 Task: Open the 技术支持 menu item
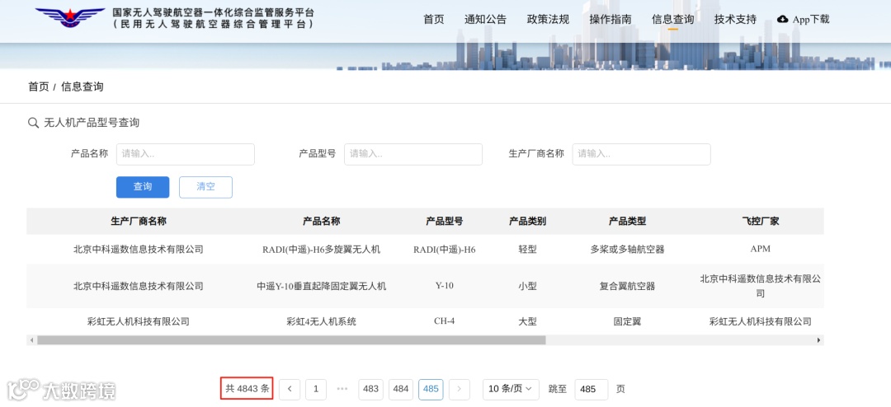pos(735,19)
